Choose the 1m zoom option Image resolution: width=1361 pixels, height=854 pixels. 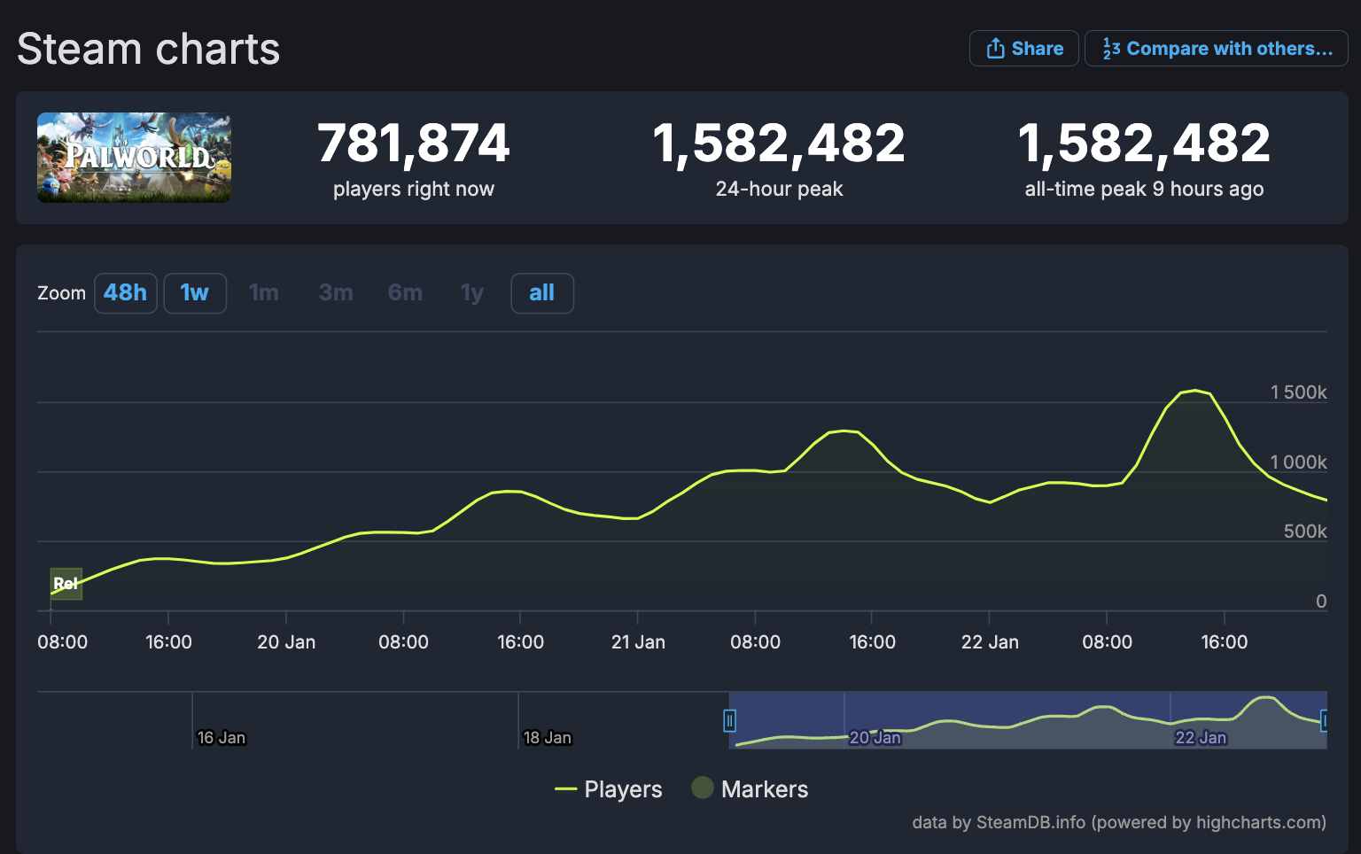click(x=263, y=292)
